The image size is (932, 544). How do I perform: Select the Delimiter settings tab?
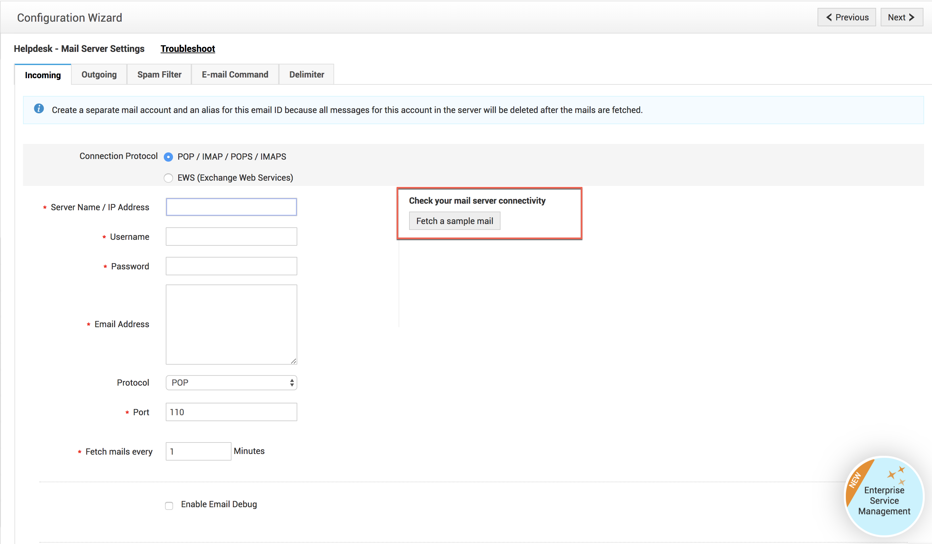click(306, 75)
